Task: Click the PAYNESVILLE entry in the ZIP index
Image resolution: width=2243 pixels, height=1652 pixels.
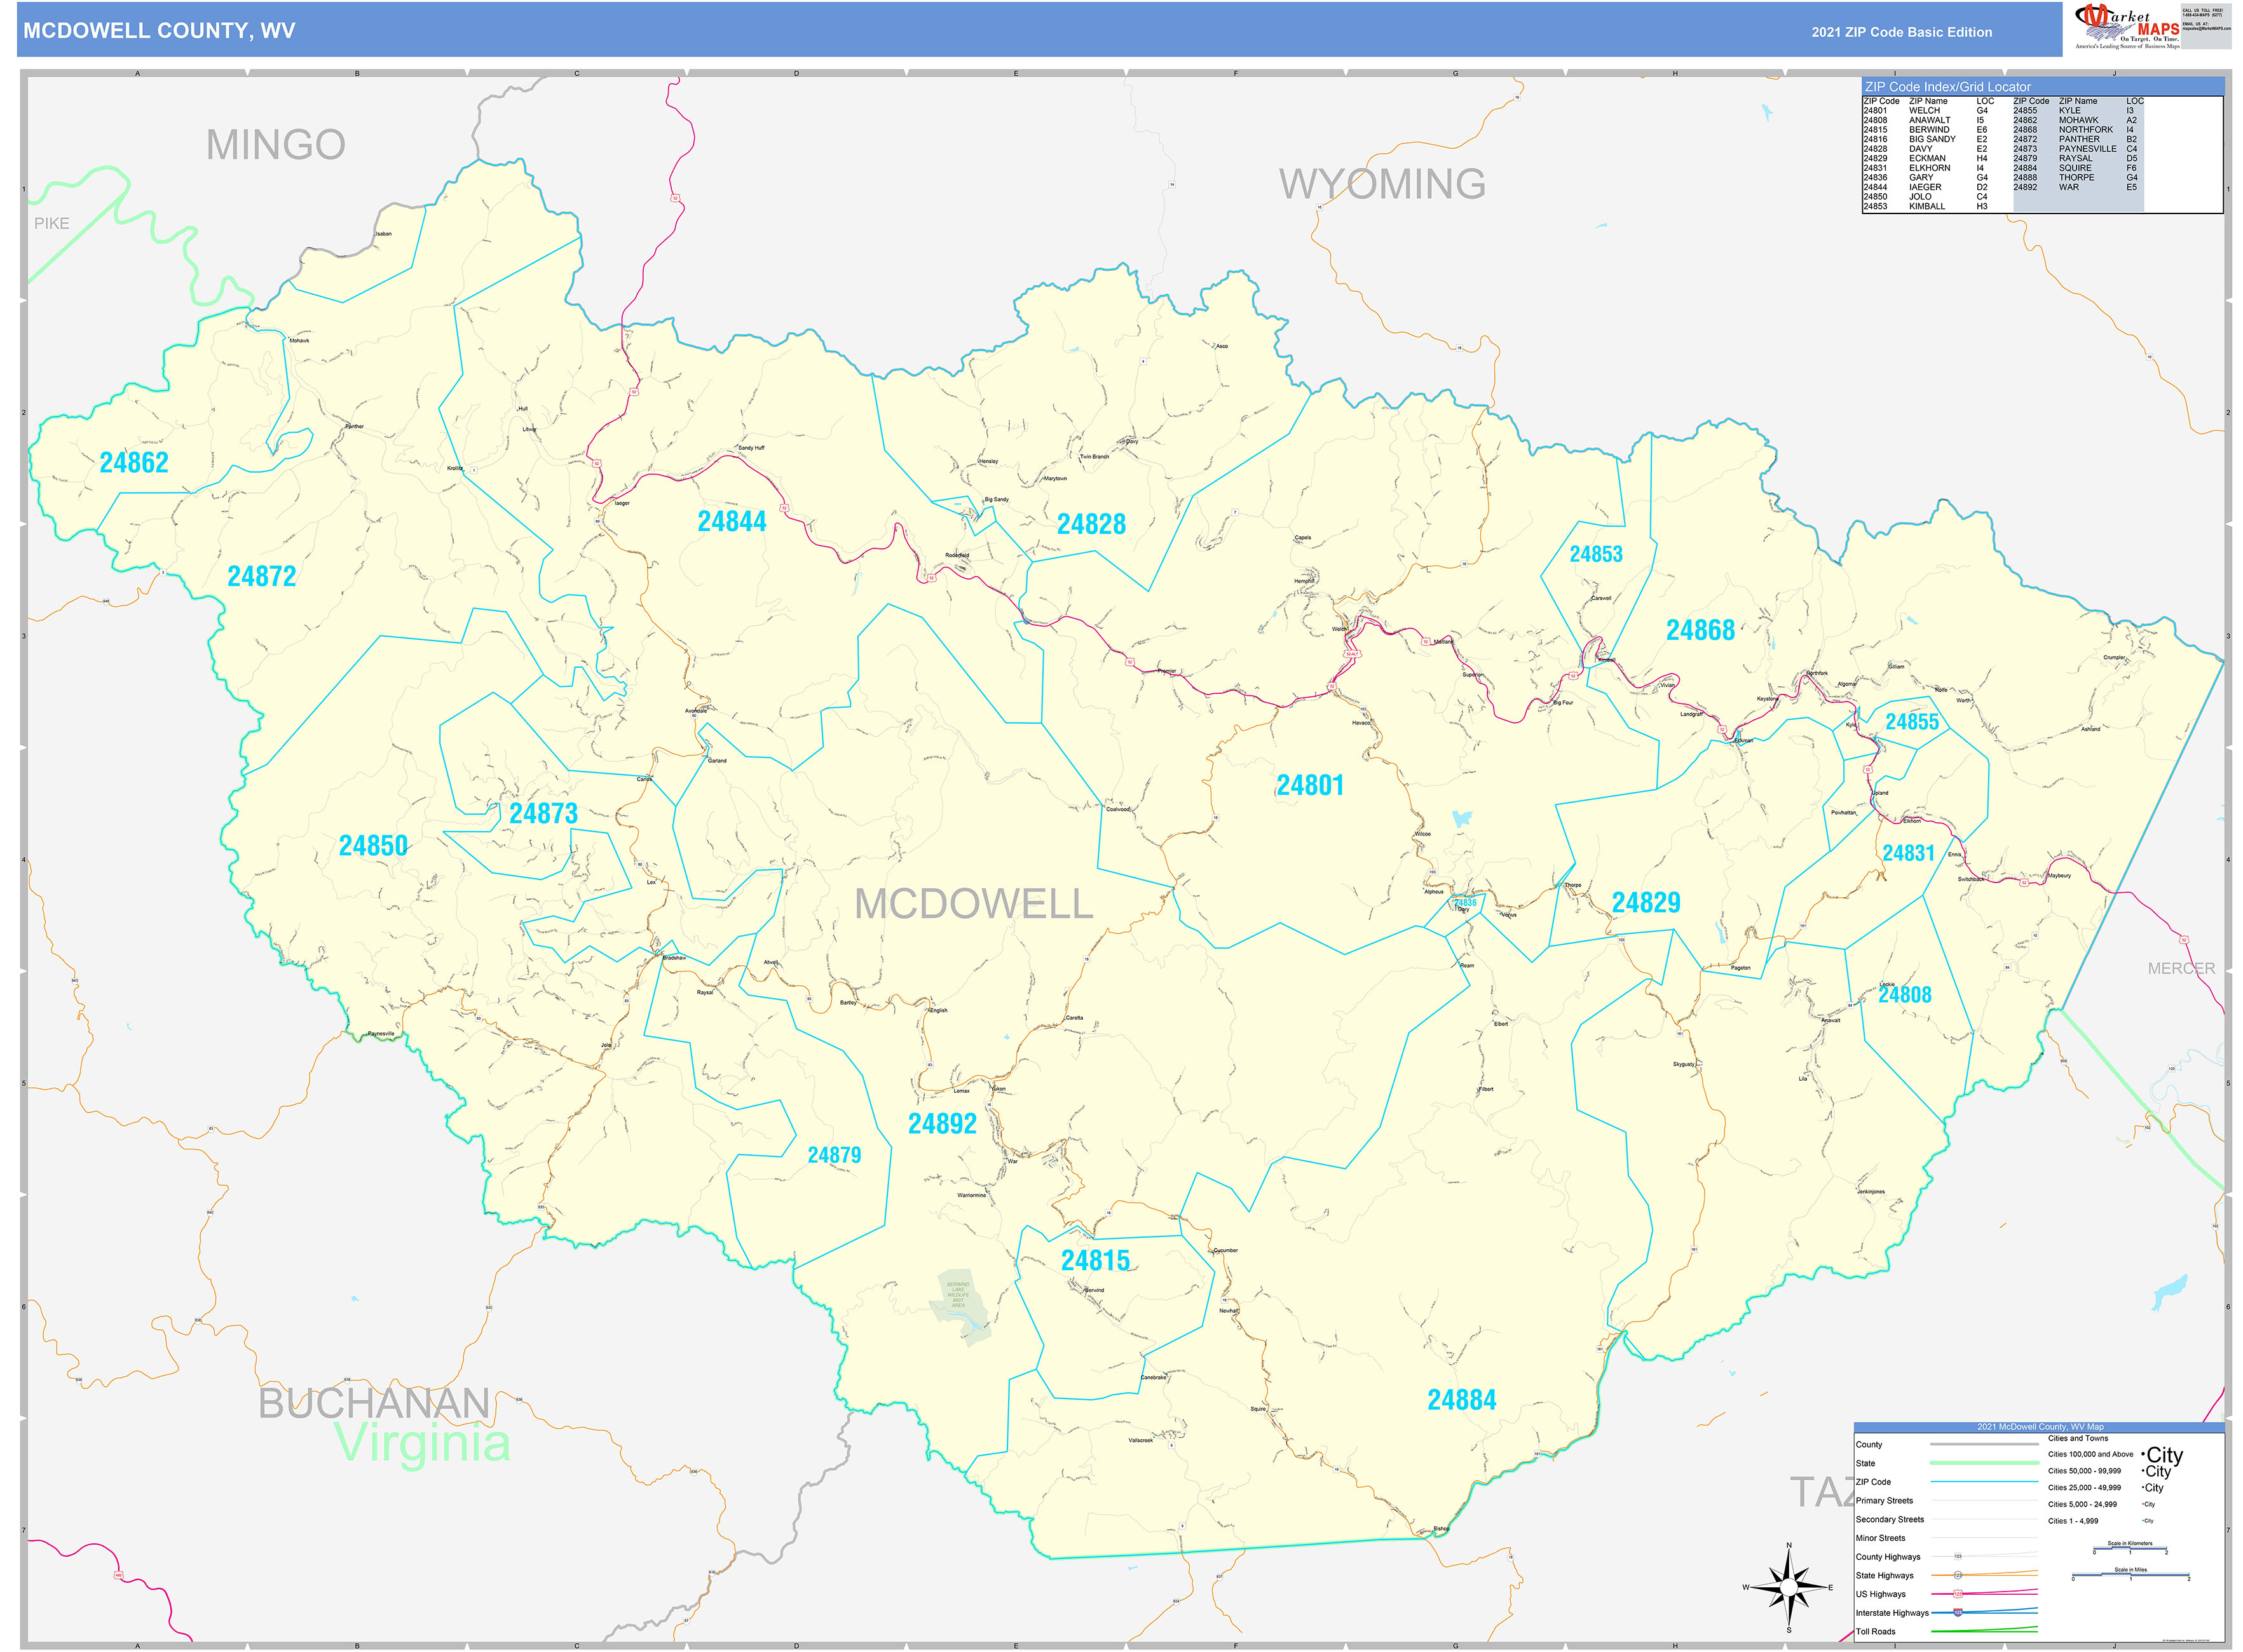Action: coord(2088,149)
